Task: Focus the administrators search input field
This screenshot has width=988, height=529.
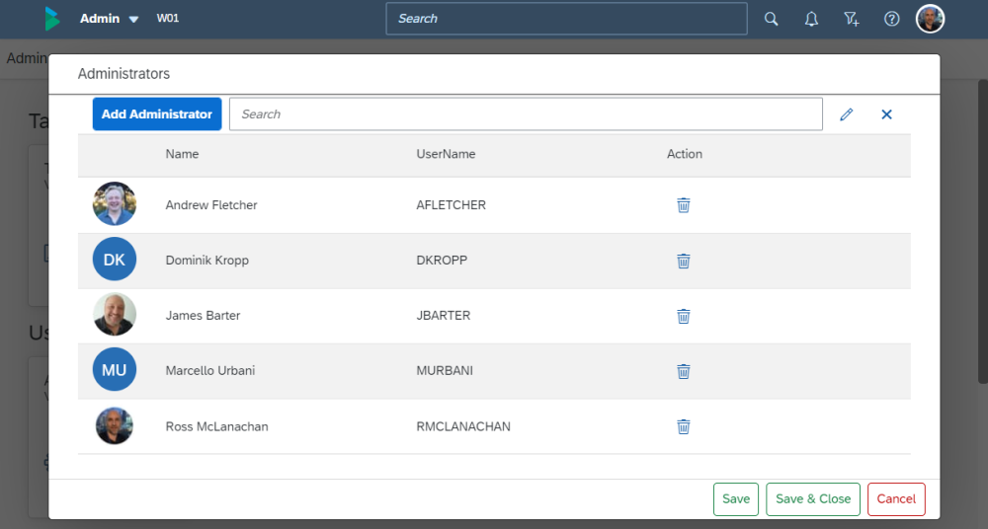Action: pyautogui.click(x=526, y=114)
